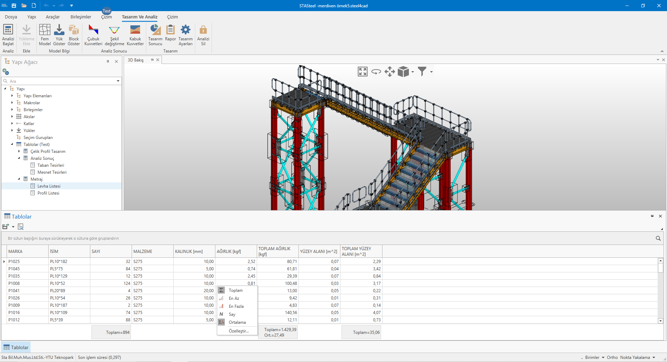Open Tasarım Ayarları gear icon
Screen dimensions: 667x362
[186, 30]
